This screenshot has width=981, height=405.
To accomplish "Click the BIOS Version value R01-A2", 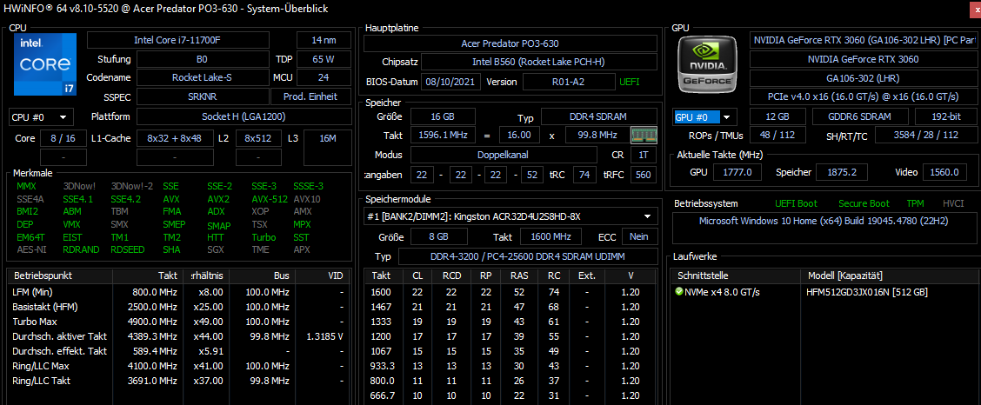I will pos(569,82).
